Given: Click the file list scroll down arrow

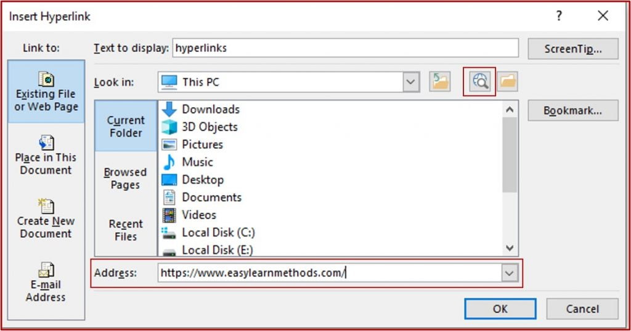Looking at the screenshot, I should [510, 248].
